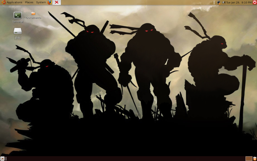Select the disk drive icon on the desktop
This screenshot has height=161, width=257.
coord(18,31)
